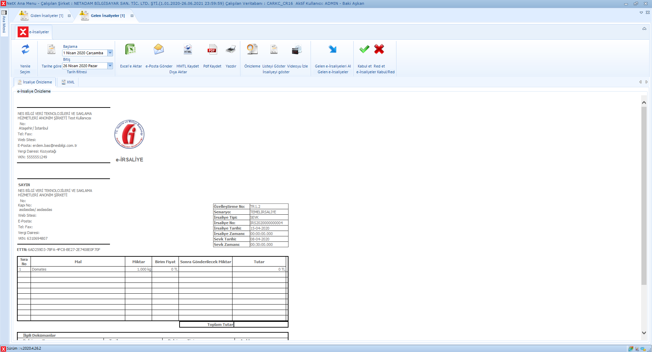Viewport: 652px width, 352px height.
Task: Open the Bitiş date dropdown
Action: pos(110,66)
